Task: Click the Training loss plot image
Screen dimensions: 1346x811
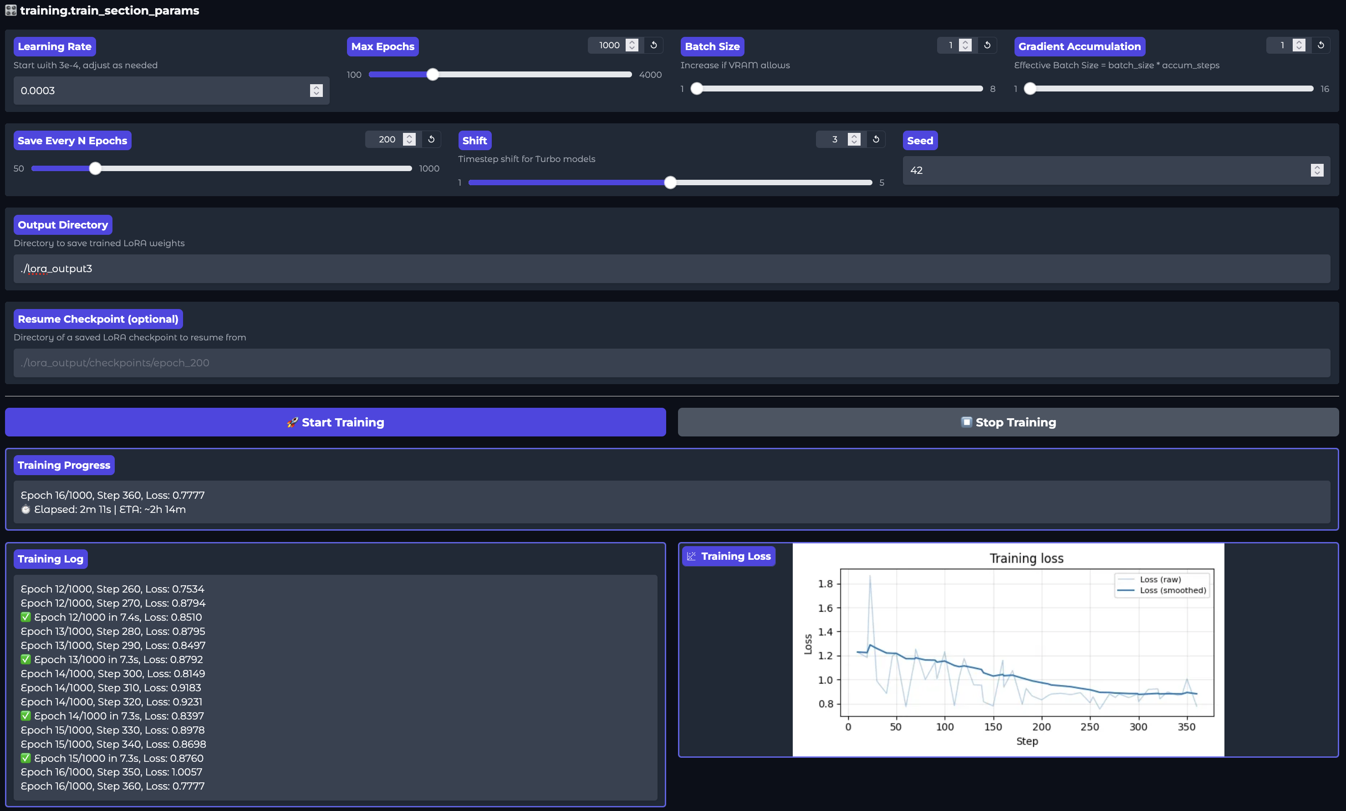Action: coord(1008,650)
